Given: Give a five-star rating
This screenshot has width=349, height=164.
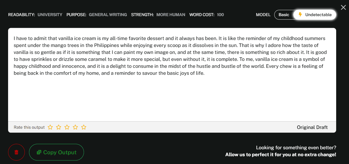Looking at the screenshot, I should pos(84,127).
